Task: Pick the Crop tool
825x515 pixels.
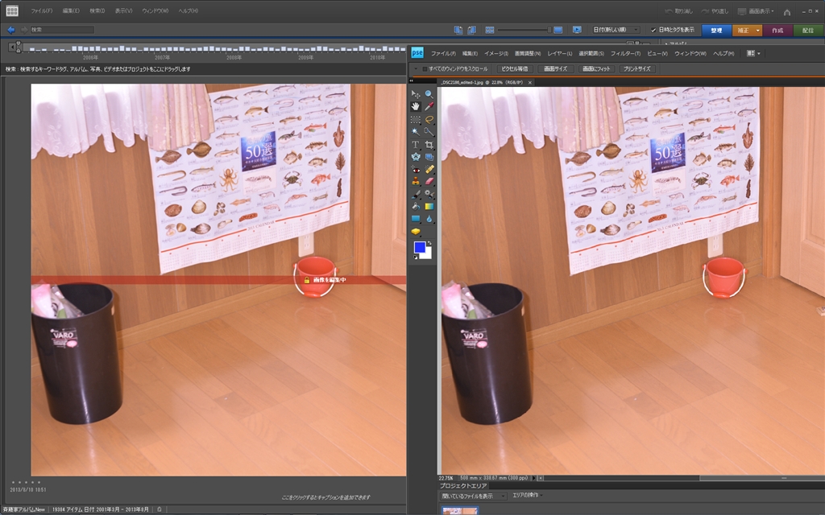Action: coord(429,144)
